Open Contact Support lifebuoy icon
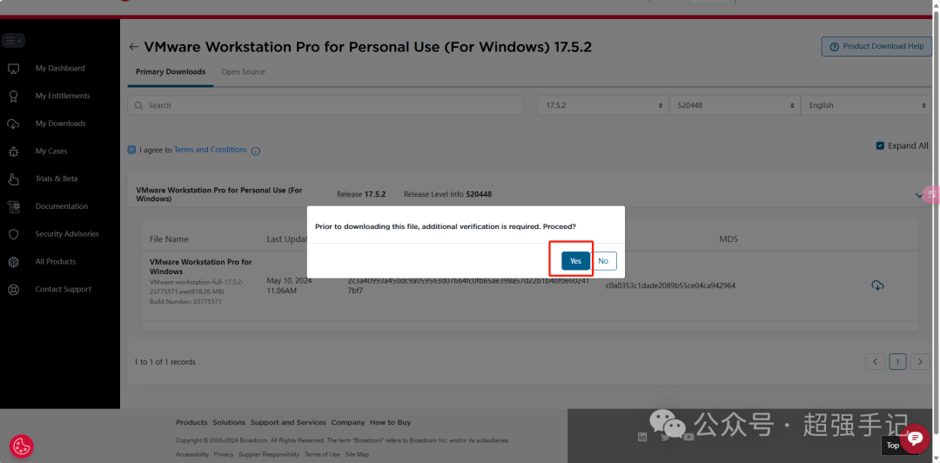 click(14, 289)
